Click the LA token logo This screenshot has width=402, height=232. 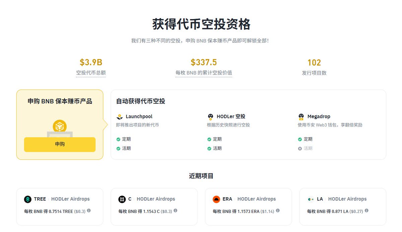311,199
